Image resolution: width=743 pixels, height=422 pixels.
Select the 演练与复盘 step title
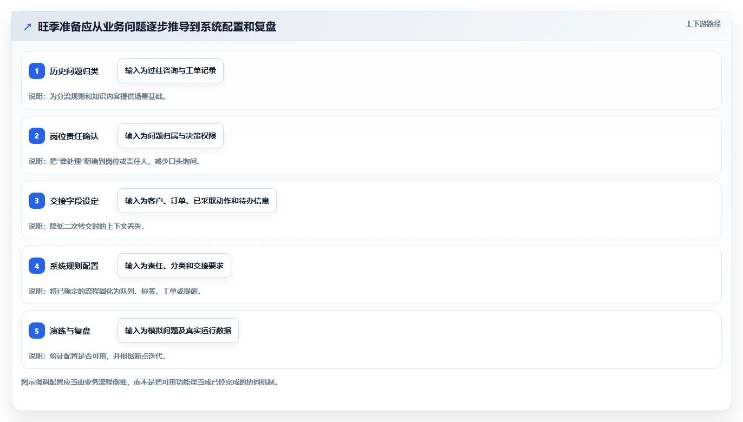pyautogui.click(x=70, y=331)
